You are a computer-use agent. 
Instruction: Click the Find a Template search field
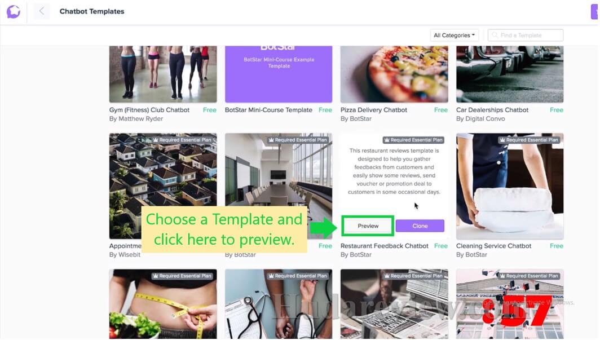click(x=526, y=35)
